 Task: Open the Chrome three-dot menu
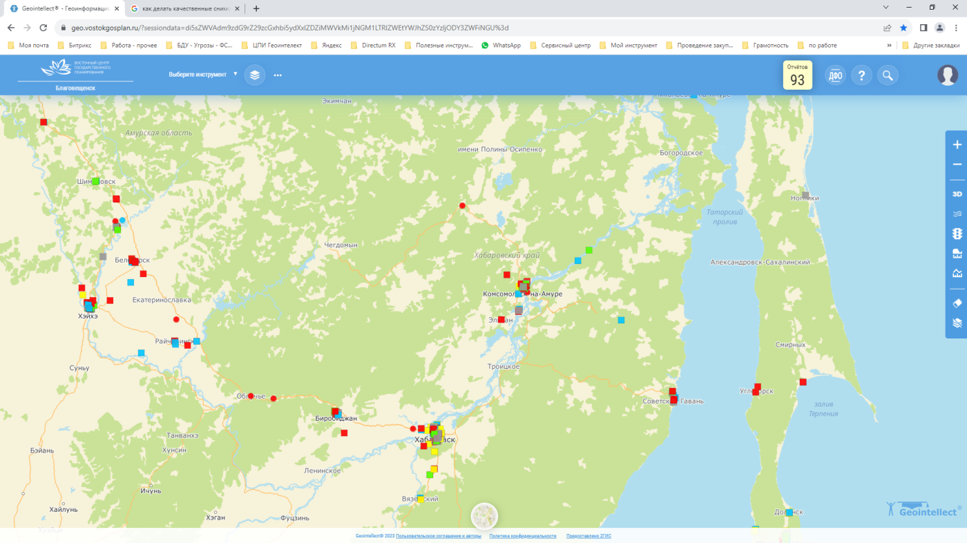pos(956,28)
